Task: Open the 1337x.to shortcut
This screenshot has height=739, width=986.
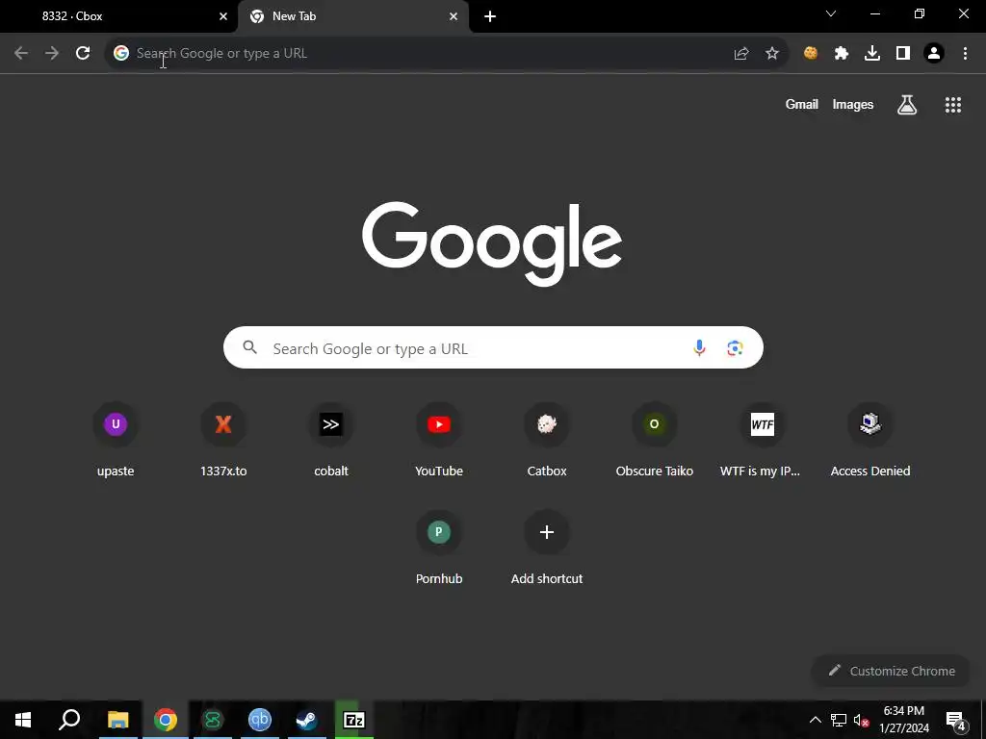Action: click(x=223, y=439)
